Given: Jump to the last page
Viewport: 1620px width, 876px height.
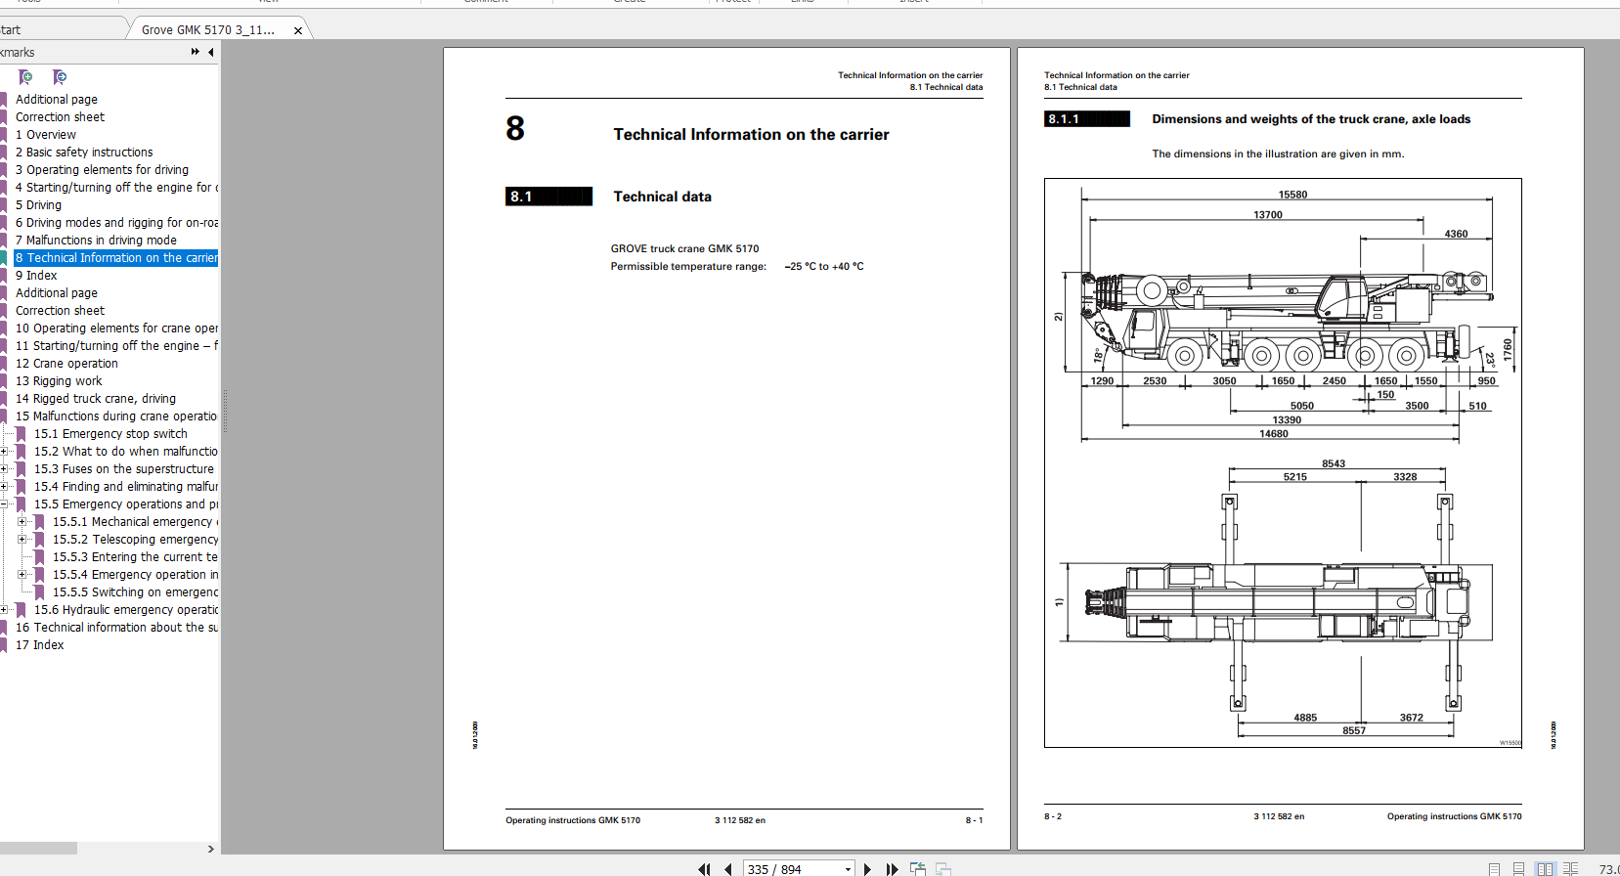Looking at the screenshot, I should coord(892,869).
